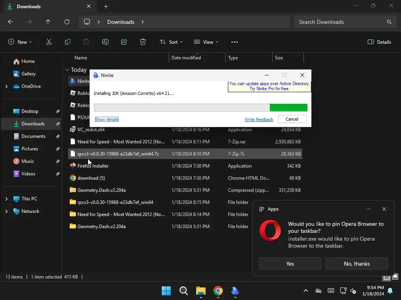
Task: Open taskbar Search
Action: tap(184, 291)
